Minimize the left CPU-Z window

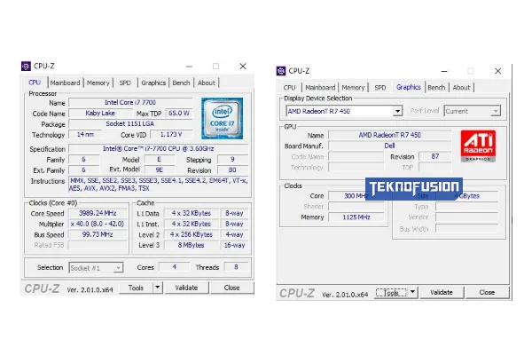click(190, 67)
